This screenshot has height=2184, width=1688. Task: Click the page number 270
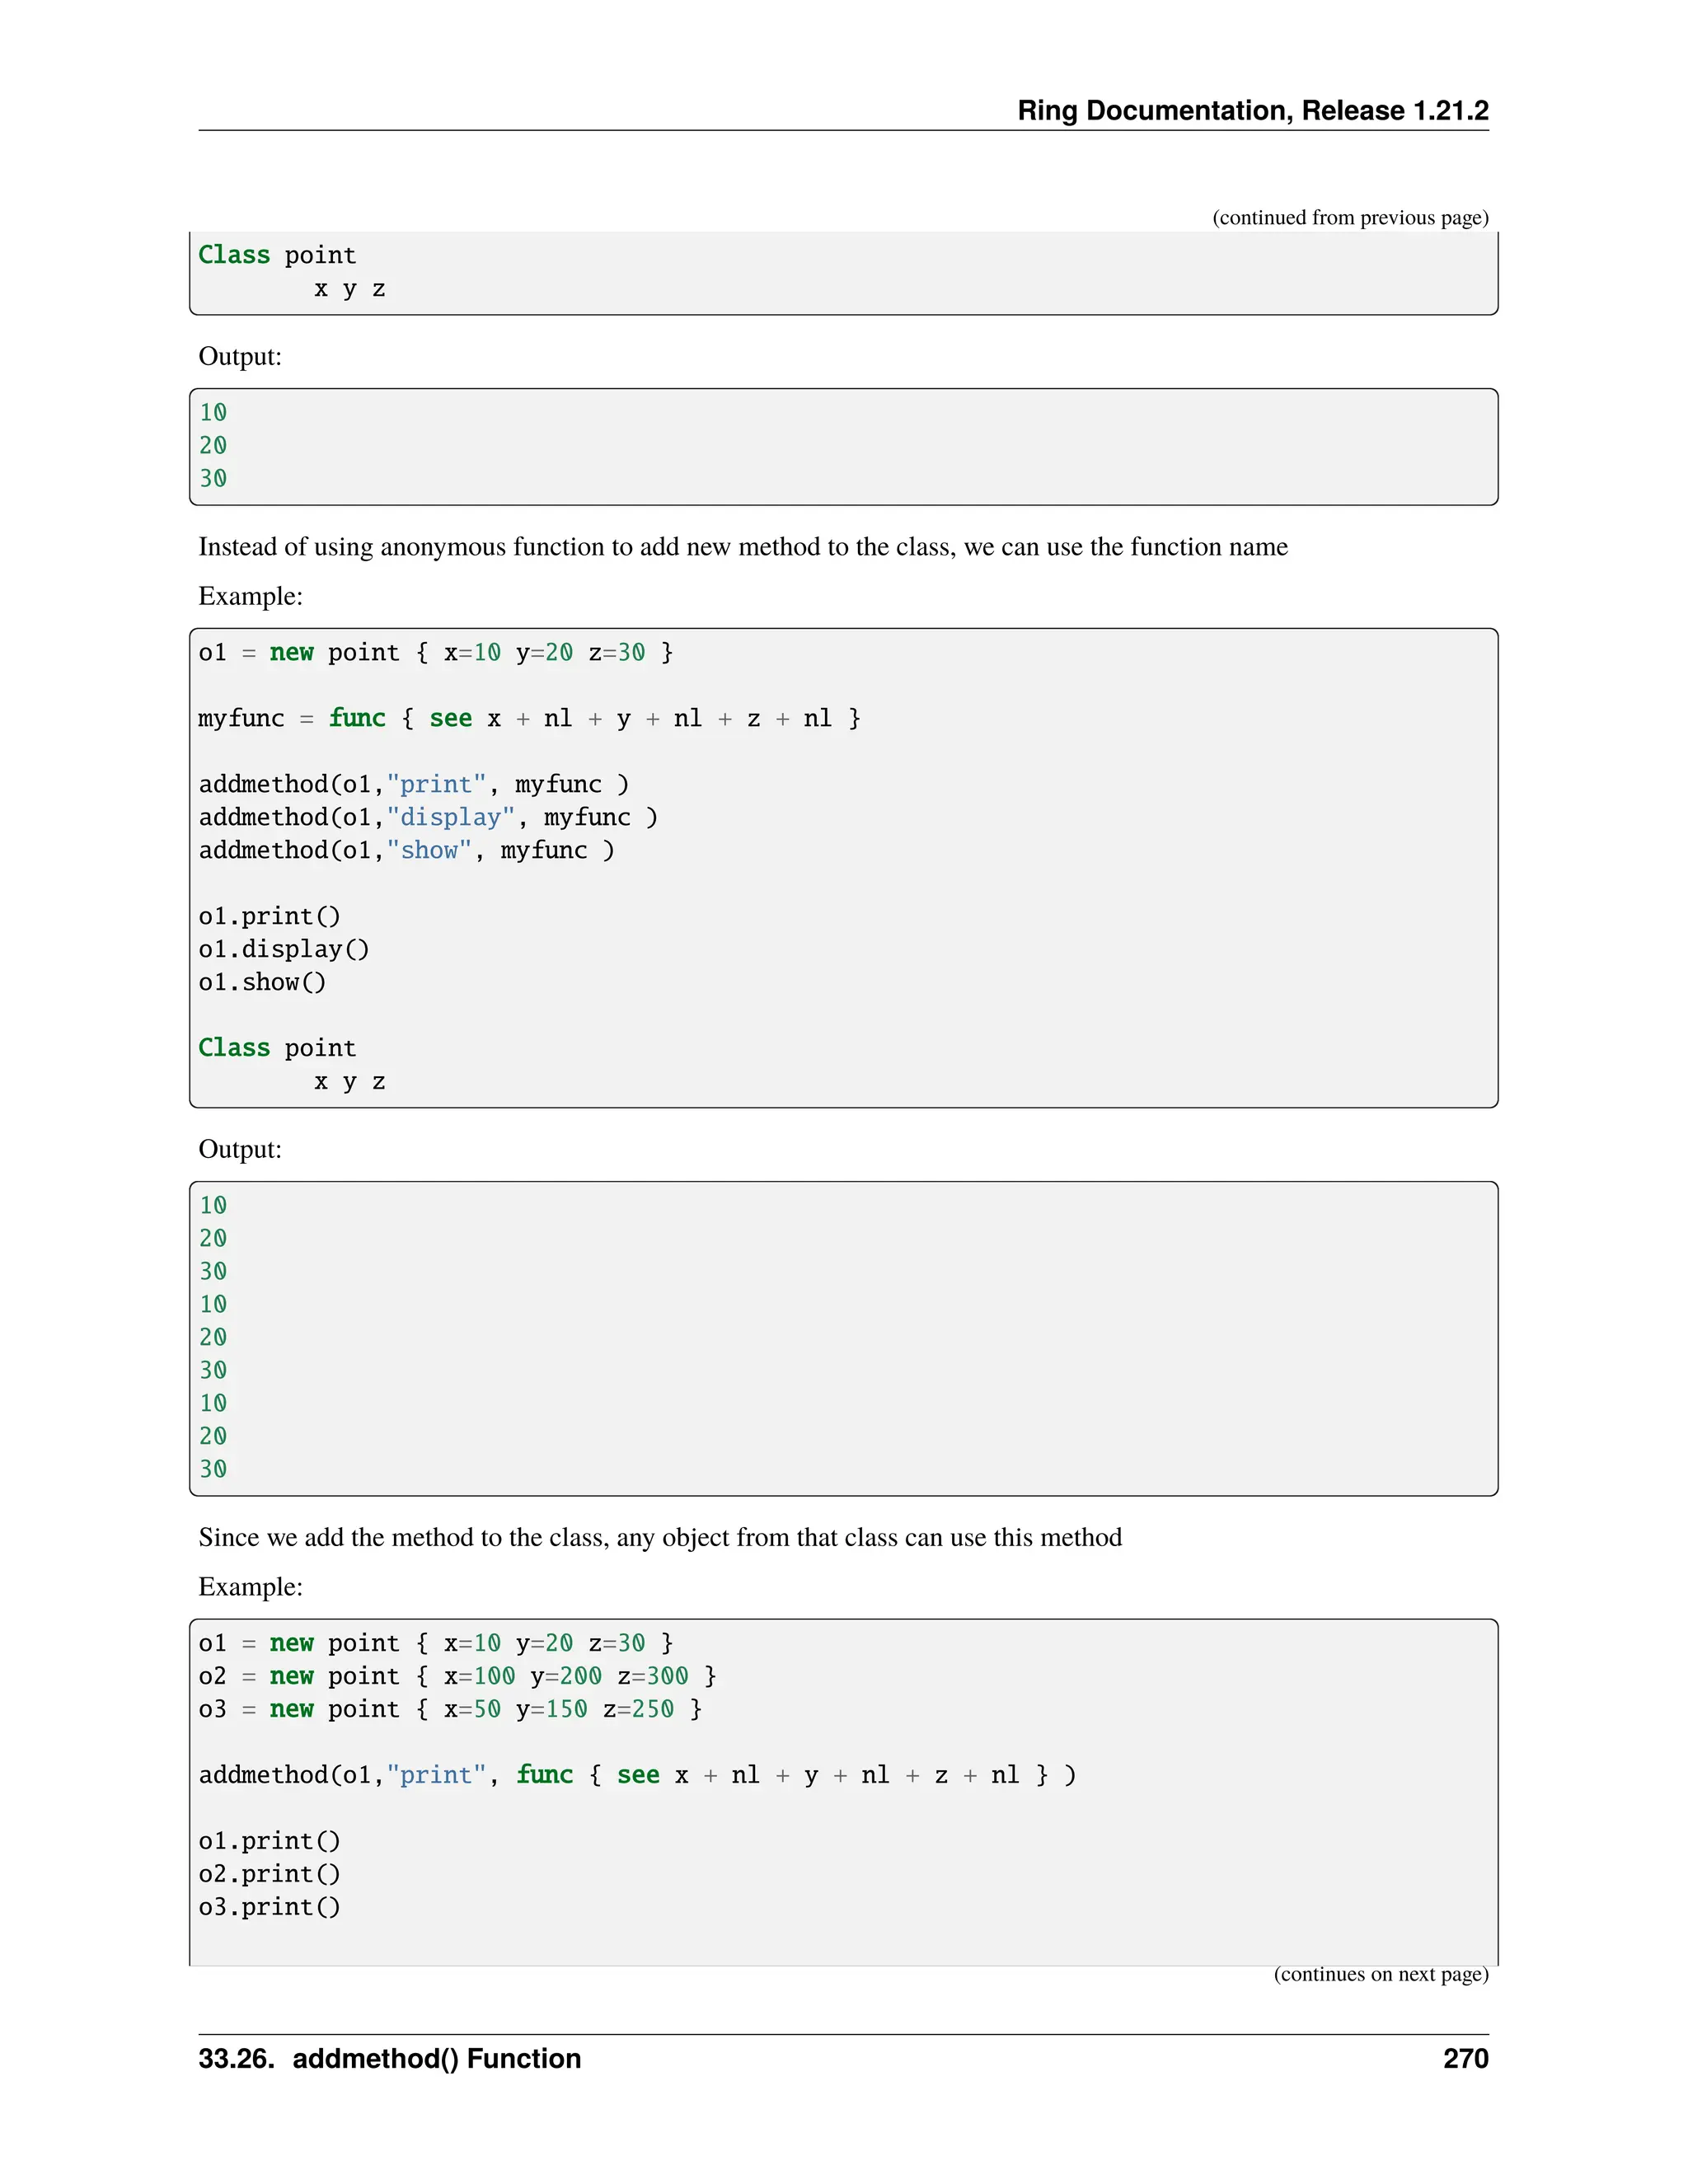[1465, 2058]
